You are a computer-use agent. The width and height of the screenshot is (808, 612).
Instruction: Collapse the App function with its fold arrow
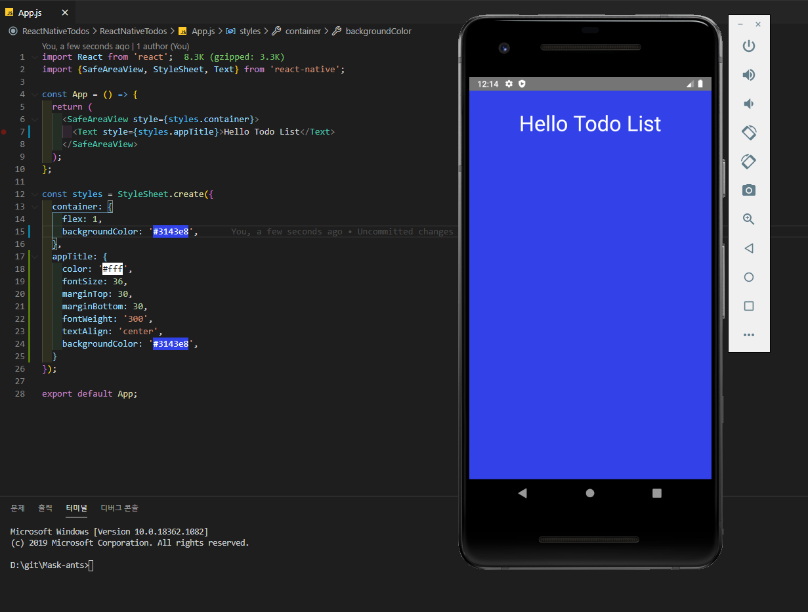point(34,94)
